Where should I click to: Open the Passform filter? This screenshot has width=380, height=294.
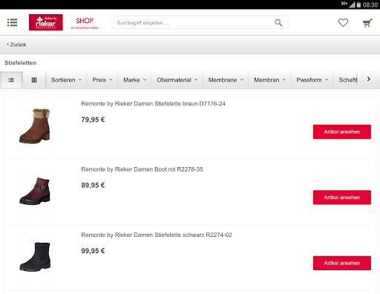[312, 80]
